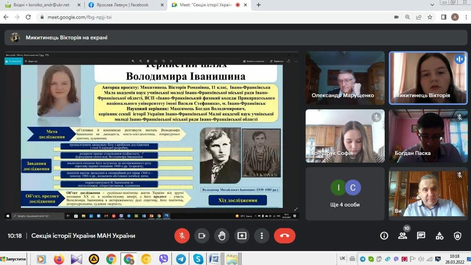471x265 pixels.
Task: Open meeting details info icon
Action: 384,236
